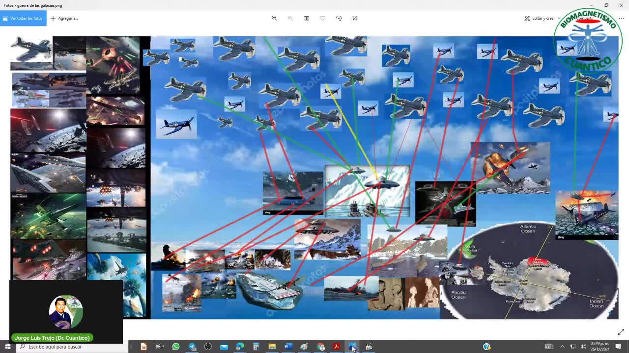
Task: Click the 'Escribe aquí para buscar' search box
Action: click(x=71, y=347)
